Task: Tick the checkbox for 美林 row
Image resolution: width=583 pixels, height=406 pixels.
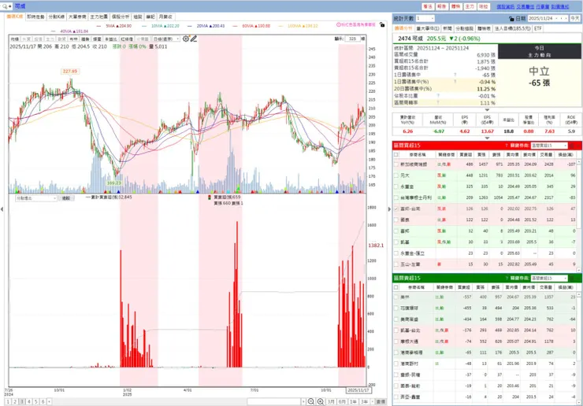Action: point(396,297)
